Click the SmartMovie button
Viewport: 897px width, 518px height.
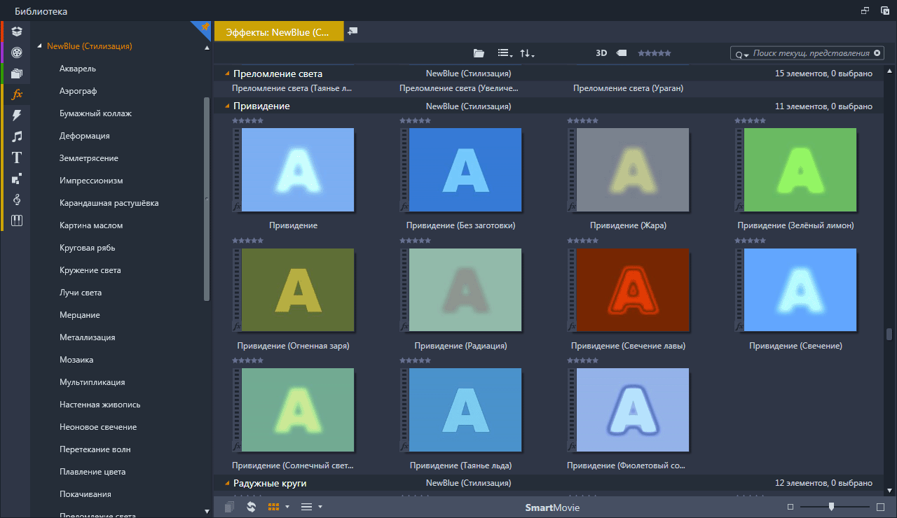[552, 507]
